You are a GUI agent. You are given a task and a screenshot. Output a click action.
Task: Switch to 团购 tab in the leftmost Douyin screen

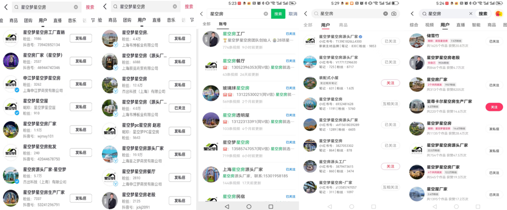point(28,20)
